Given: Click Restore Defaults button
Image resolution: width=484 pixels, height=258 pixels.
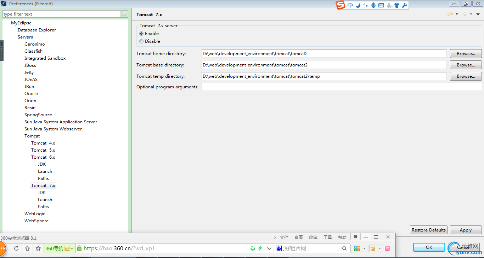Looking at the screenshot, I should coord(428,230).
